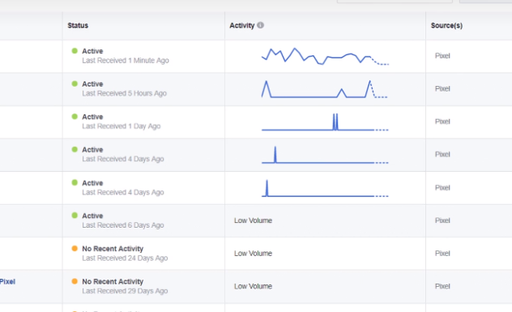Click orange dot for 29 Days Ago row
This screenshot has height=312, width=512.
75,281
